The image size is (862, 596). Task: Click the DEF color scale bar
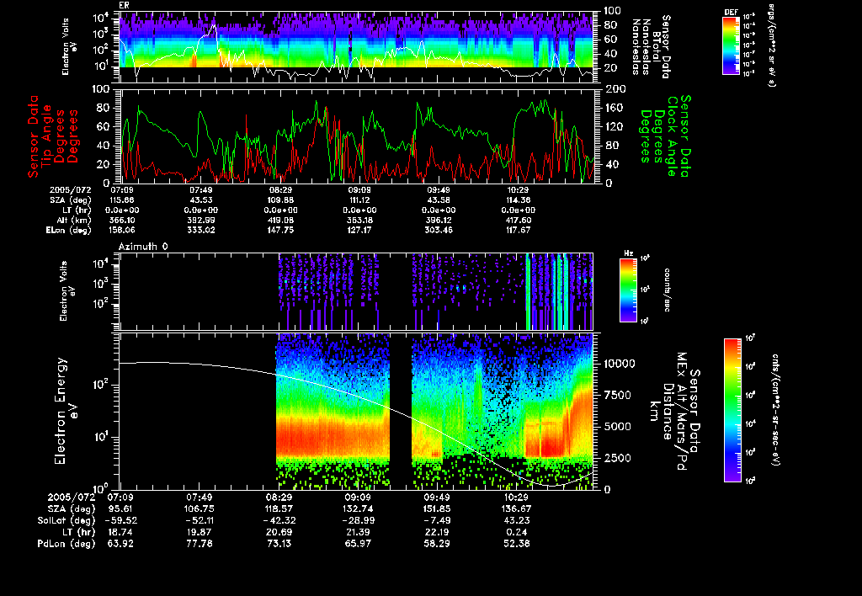[x=731, y=45]
